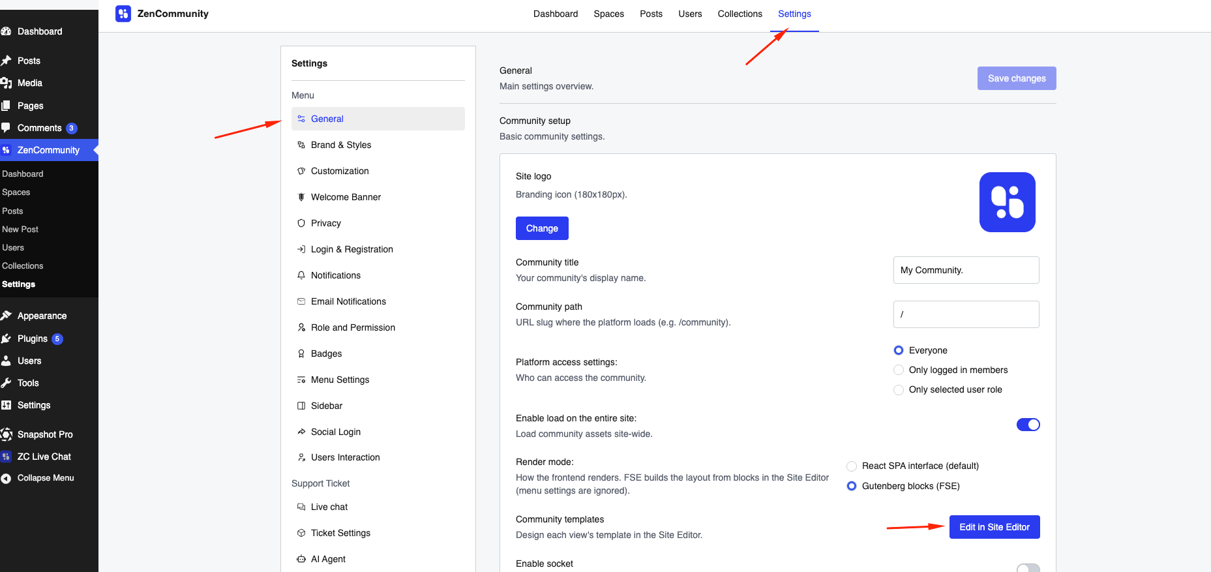This screenshot has height=572, width=1211.
Task: Open the Users tab in top navigation
Action: 690,14
